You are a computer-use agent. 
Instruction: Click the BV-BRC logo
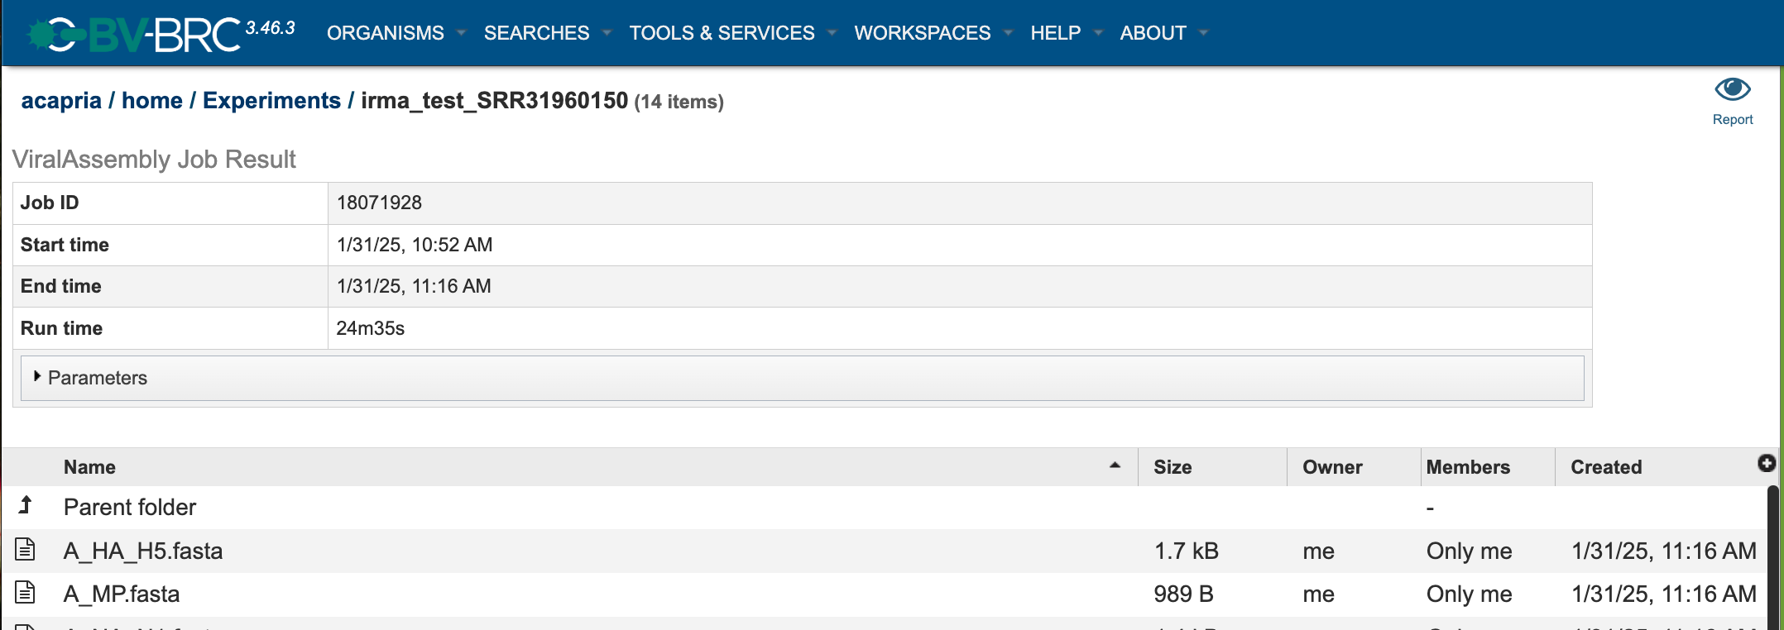(134, 34)
